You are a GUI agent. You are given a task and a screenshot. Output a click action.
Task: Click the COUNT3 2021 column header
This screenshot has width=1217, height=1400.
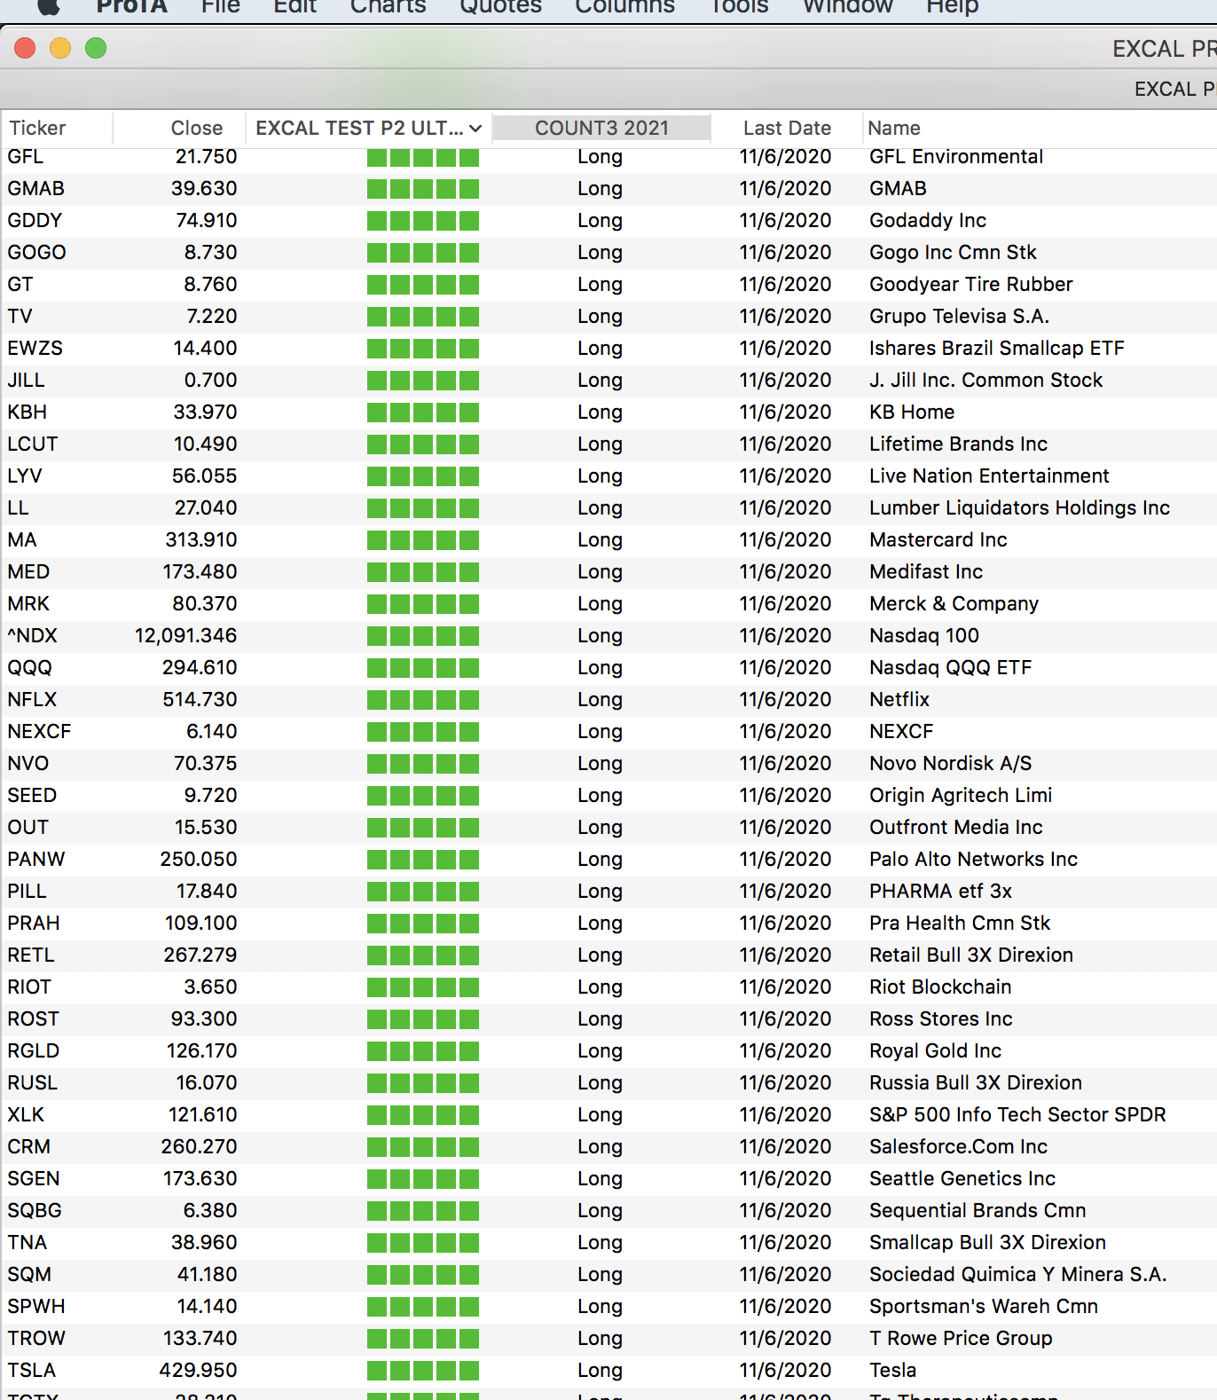click(601, 129)
